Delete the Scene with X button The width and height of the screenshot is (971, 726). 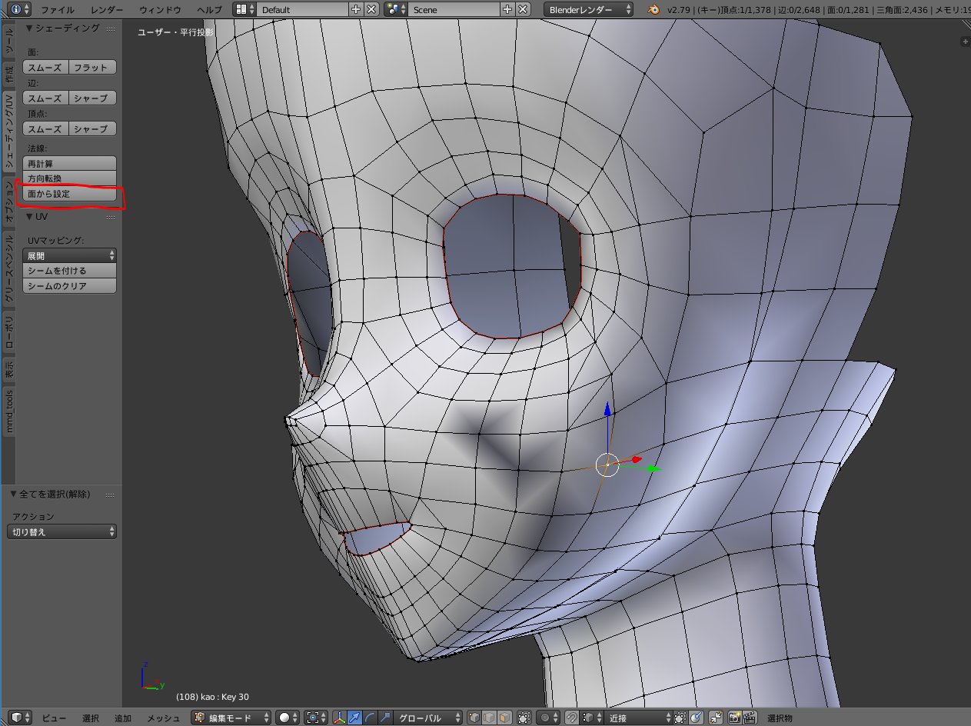click(x=523, y=9)
